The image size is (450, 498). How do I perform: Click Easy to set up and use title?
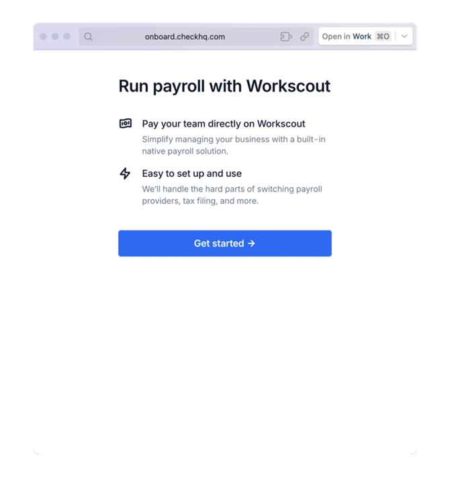pyautogui.click(x=191, y=173)
